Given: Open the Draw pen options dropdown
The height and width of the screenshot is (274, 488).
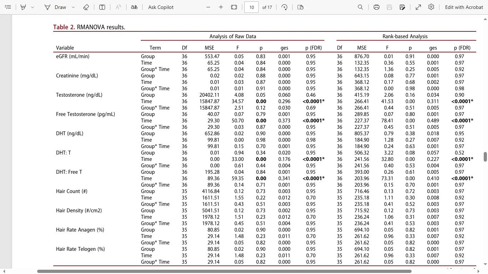Looking at the screenshot, I should (73, 7).
